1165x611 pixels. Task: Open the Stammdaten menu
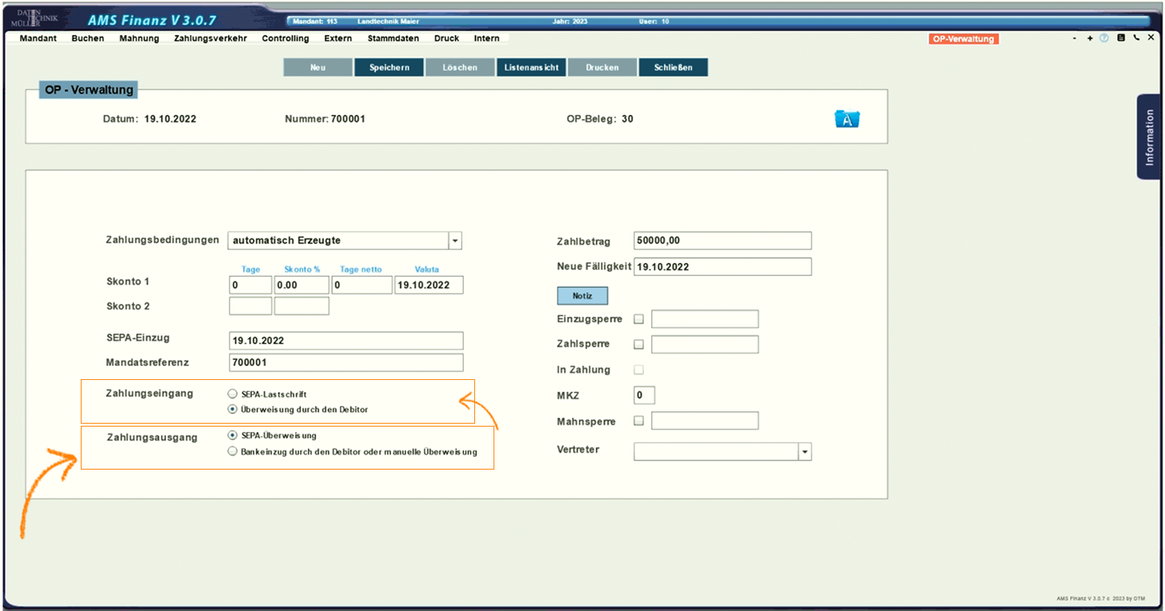click(x=393, y=39)
